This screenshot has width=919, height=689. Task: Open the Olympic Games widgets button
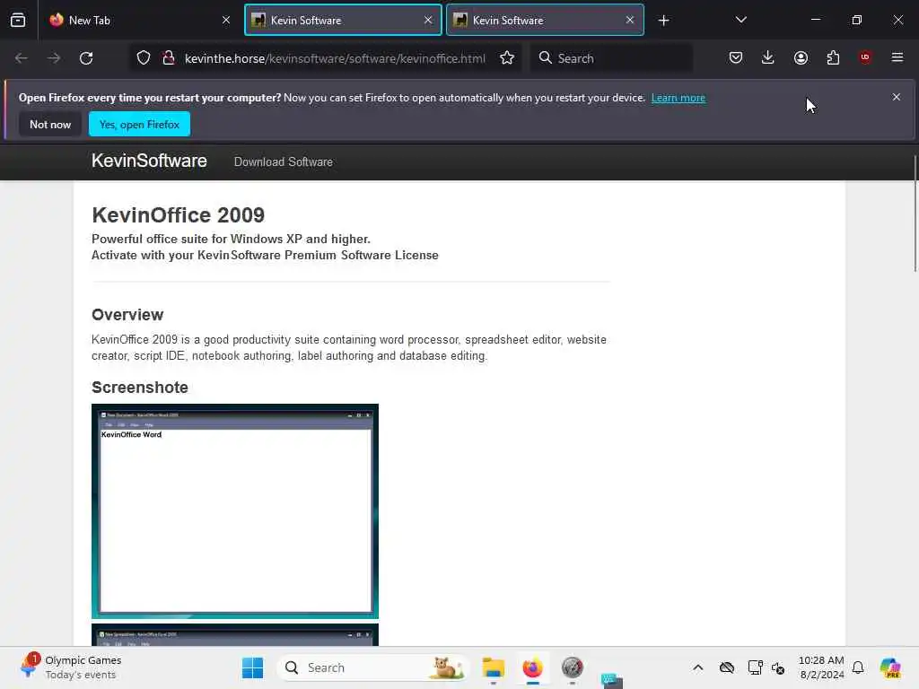(x=70, y=667)
